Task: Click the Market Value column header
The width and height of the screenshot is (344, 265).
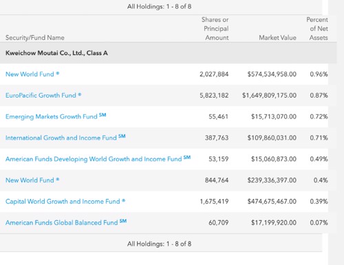Action: (277, 37)
